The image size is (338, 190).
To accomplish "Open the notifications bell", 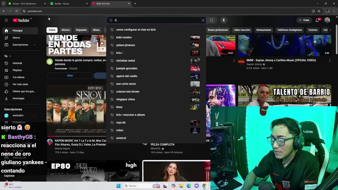I will [317, 20].
